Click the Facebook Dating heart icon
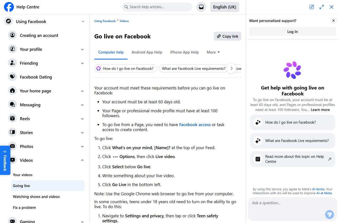 (x=12, y=77)
